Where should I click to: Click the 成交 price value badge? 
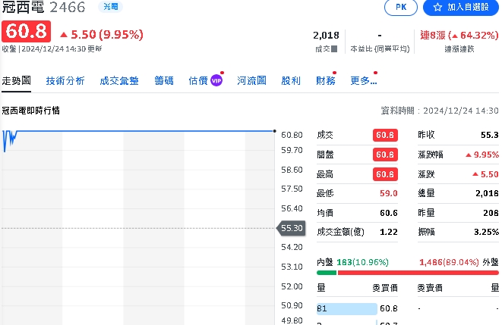[x=385, y=135]
